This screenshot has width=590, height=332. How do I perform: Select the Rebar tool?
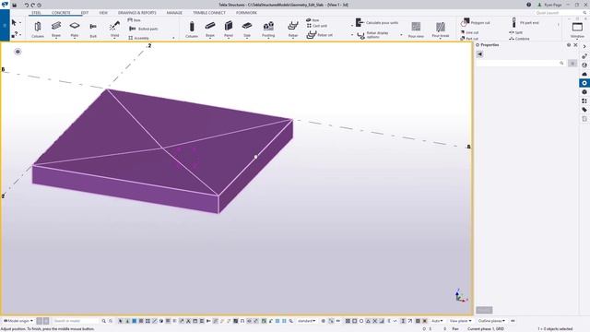tap(293, 30)
